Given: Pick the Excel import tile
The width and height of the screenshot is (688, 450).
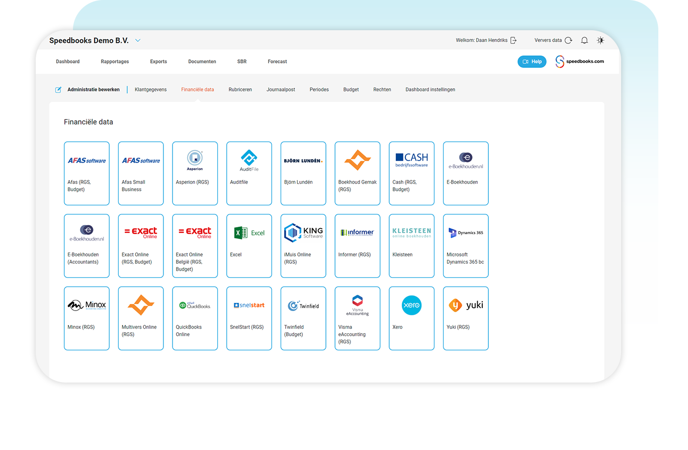Looking at the screenshot, I should pyautogui.click(x=249, y=246).
